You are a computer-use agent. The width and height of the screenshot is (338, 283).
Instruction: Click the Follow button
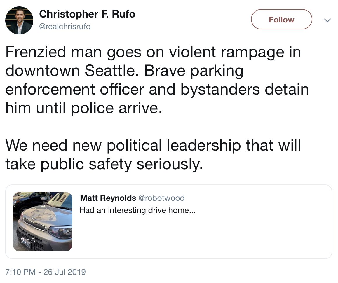(x=281, y=19)
